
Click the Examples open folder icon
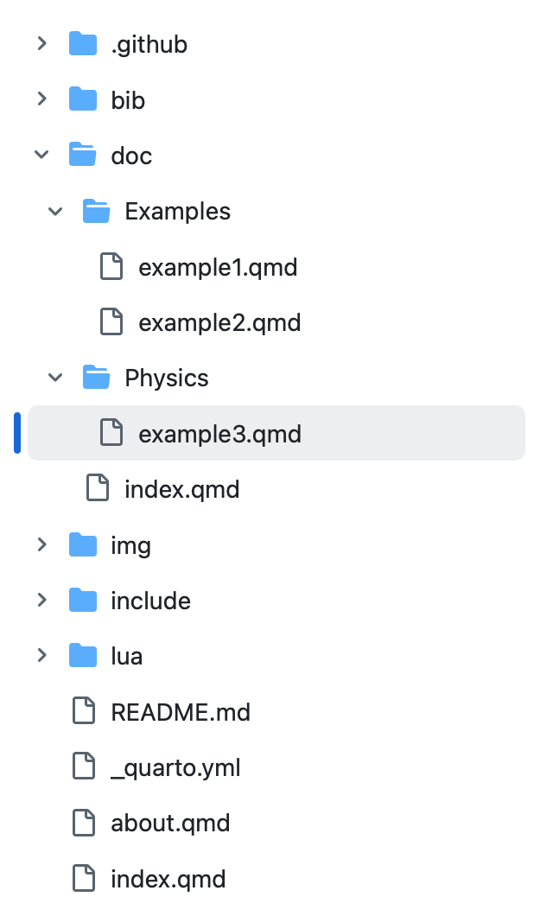[97, 211]
